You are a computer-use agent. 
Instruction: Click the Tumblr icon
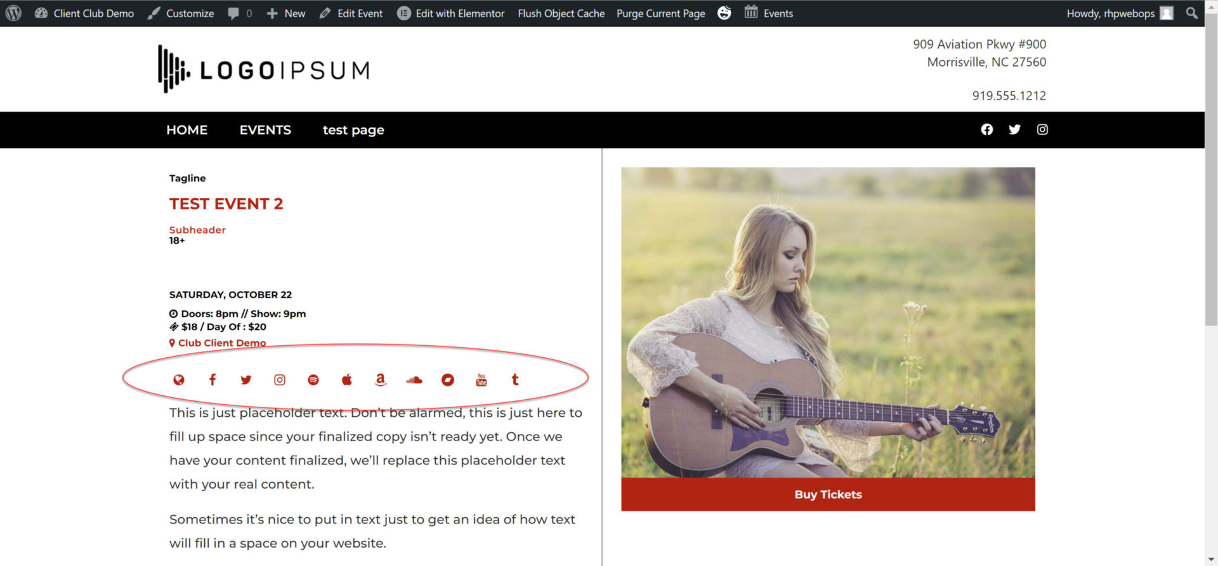pyautogui.click(x=515, y=379)
